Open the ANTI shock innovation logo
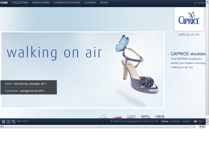Image resolution: width=209 pixels, height=157 pixels. pos(146,117)
